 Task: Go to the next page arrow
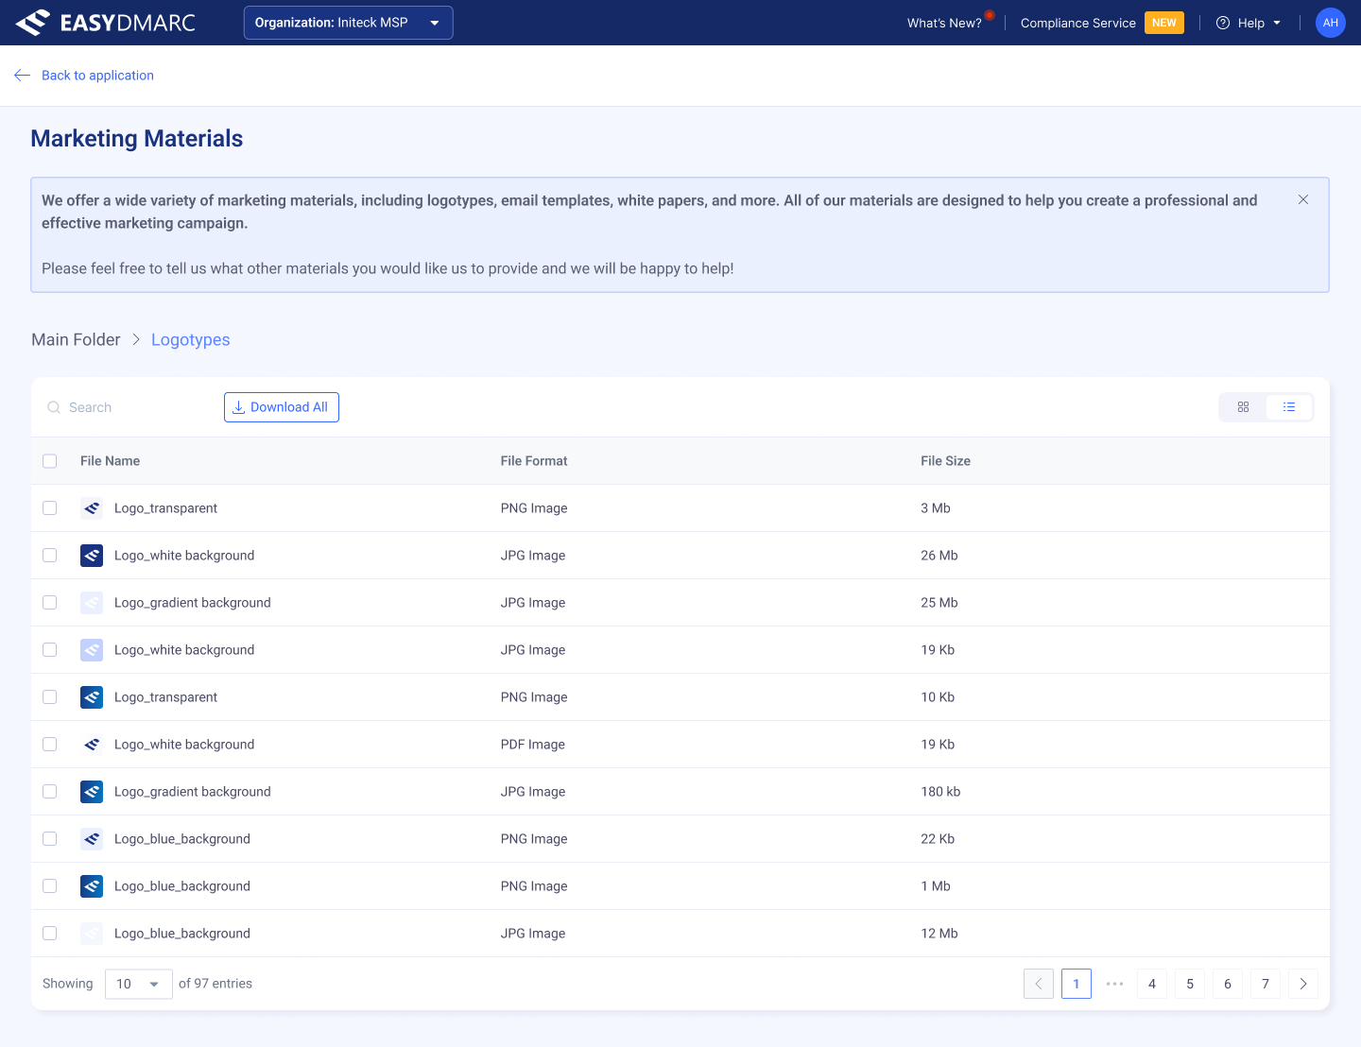pos(1303,984)
